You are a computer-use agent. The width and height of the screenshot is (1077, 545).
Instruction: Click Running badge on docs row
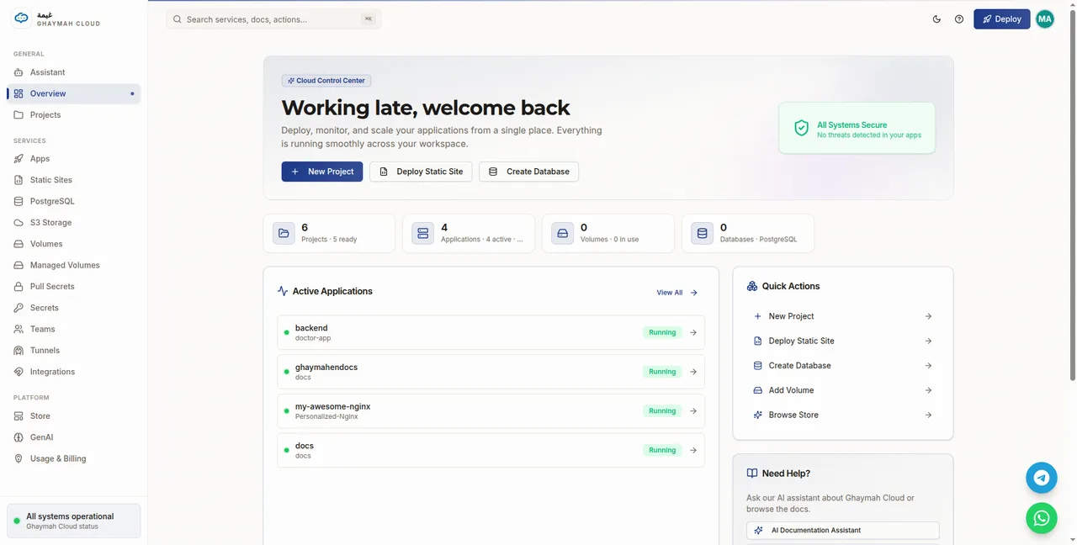tap(662, 450)
